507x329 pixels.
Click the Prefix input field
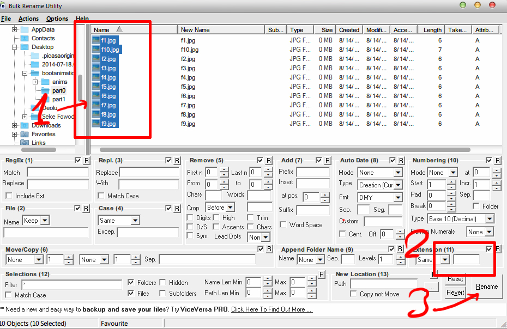(x=313, y=172)
